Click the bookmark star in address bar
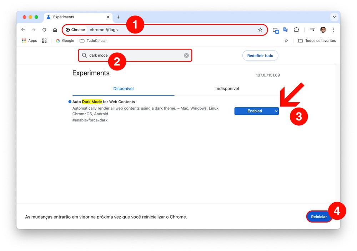Screen dimensions: 357x251 coord(260,30)
